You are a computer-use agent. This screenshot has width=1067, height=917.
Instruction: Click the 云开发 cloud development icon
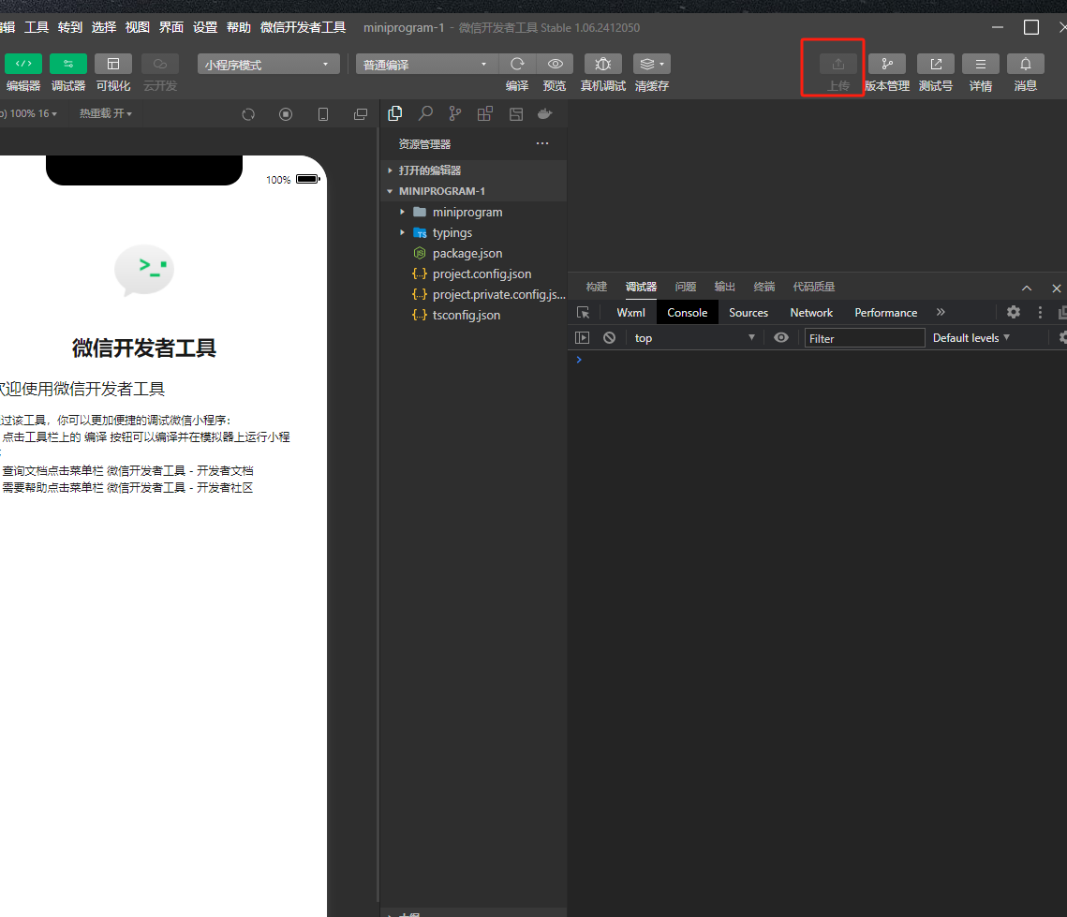click(x=160, y=64)
